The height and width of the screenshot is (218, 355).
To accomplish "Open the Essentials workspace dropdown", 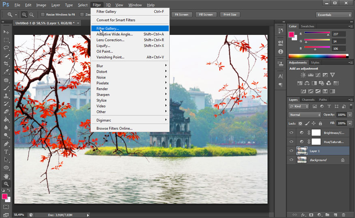I will click(333, 15).
